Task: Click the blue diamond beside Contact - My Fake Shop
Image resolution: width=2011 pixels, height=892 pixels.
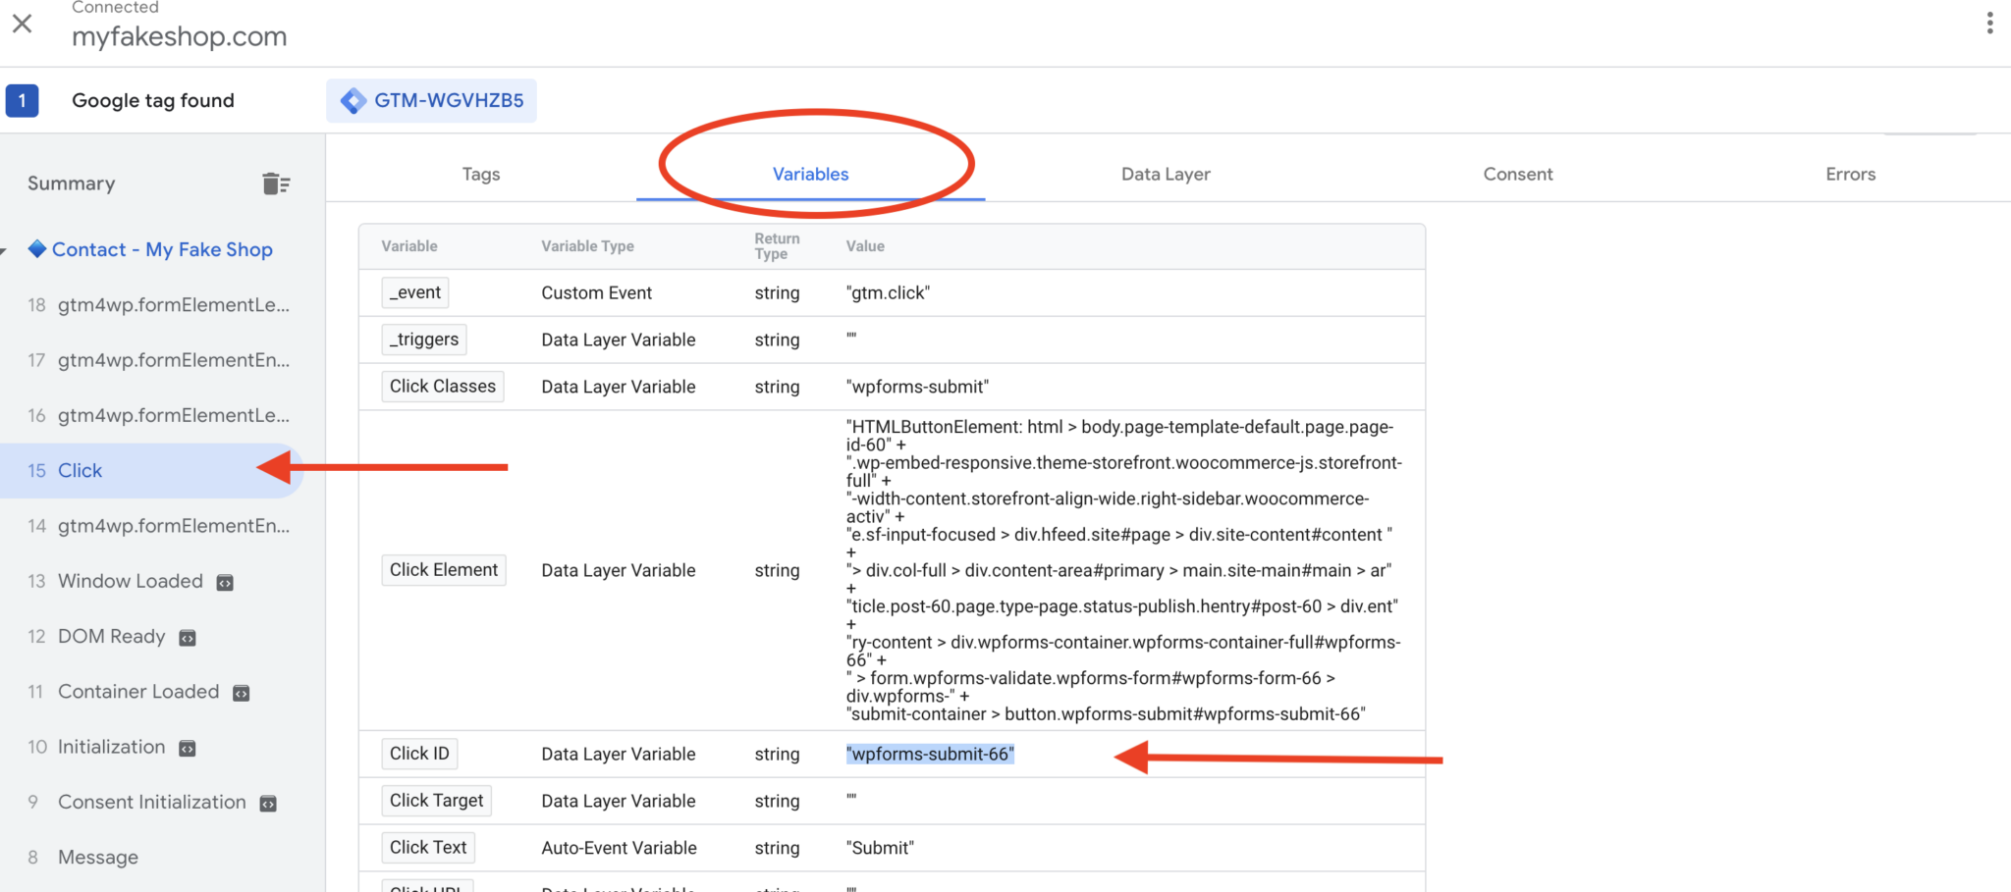Action: [x=37, y=248]
